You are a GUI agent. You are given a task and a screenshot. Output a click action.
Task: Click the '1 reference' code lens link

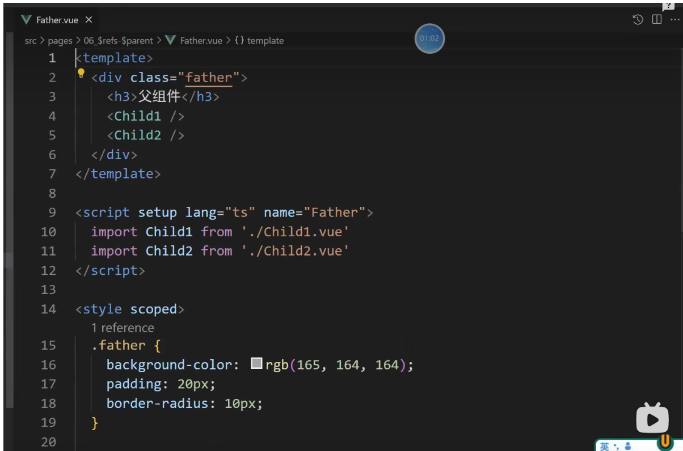(123, 328)
